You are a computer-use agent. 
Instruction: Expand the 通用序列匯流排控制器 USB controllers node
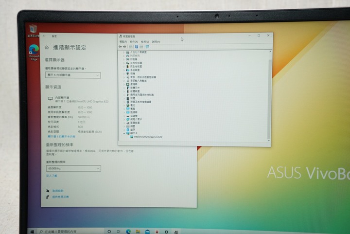tap(124, 95)
